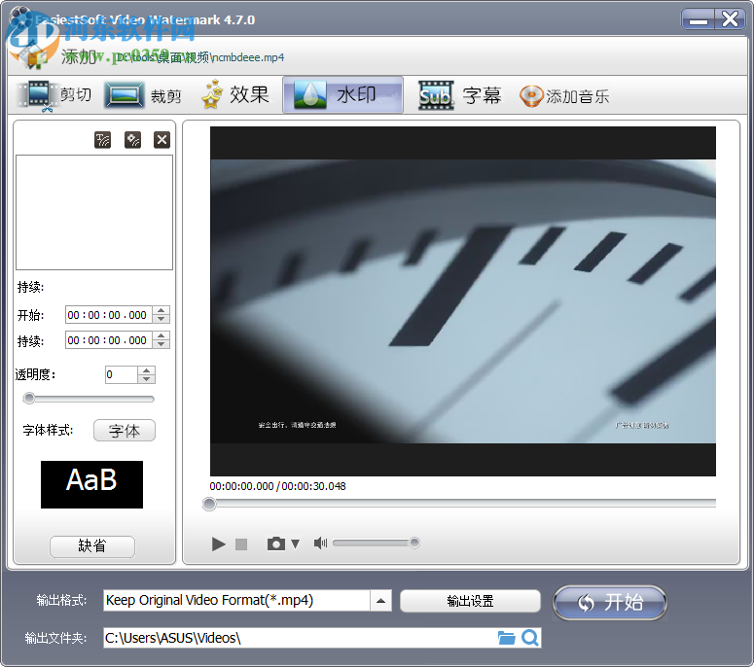
Task: Click the 开始 start conversion button
Action: [610, 602]
